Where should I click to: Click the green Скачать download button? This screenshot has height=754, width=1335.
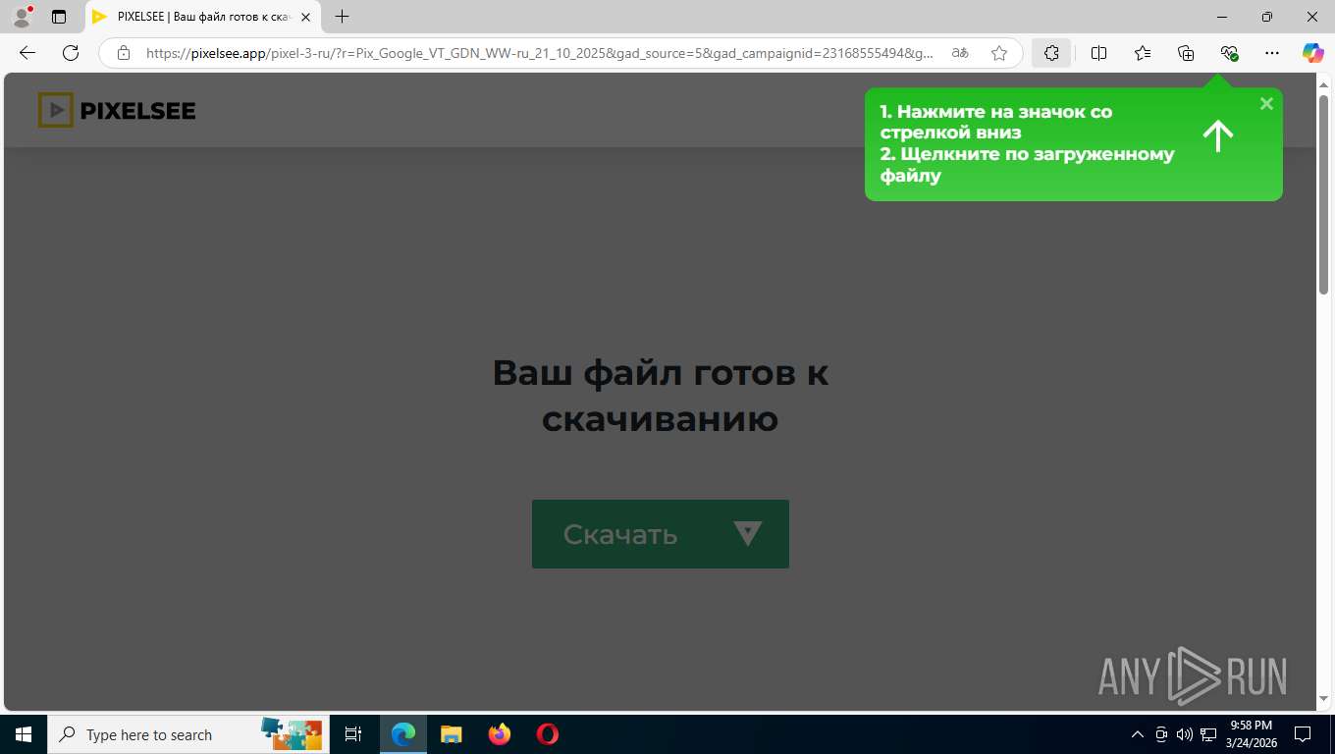pos(661,534)
